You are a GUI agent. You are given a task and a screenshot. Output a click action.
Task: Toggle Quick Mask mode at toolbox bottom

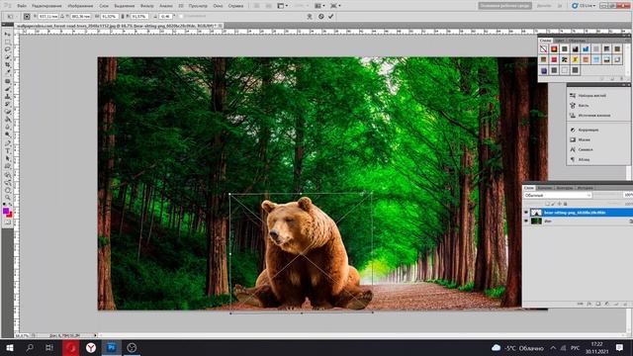coord(7,222)
